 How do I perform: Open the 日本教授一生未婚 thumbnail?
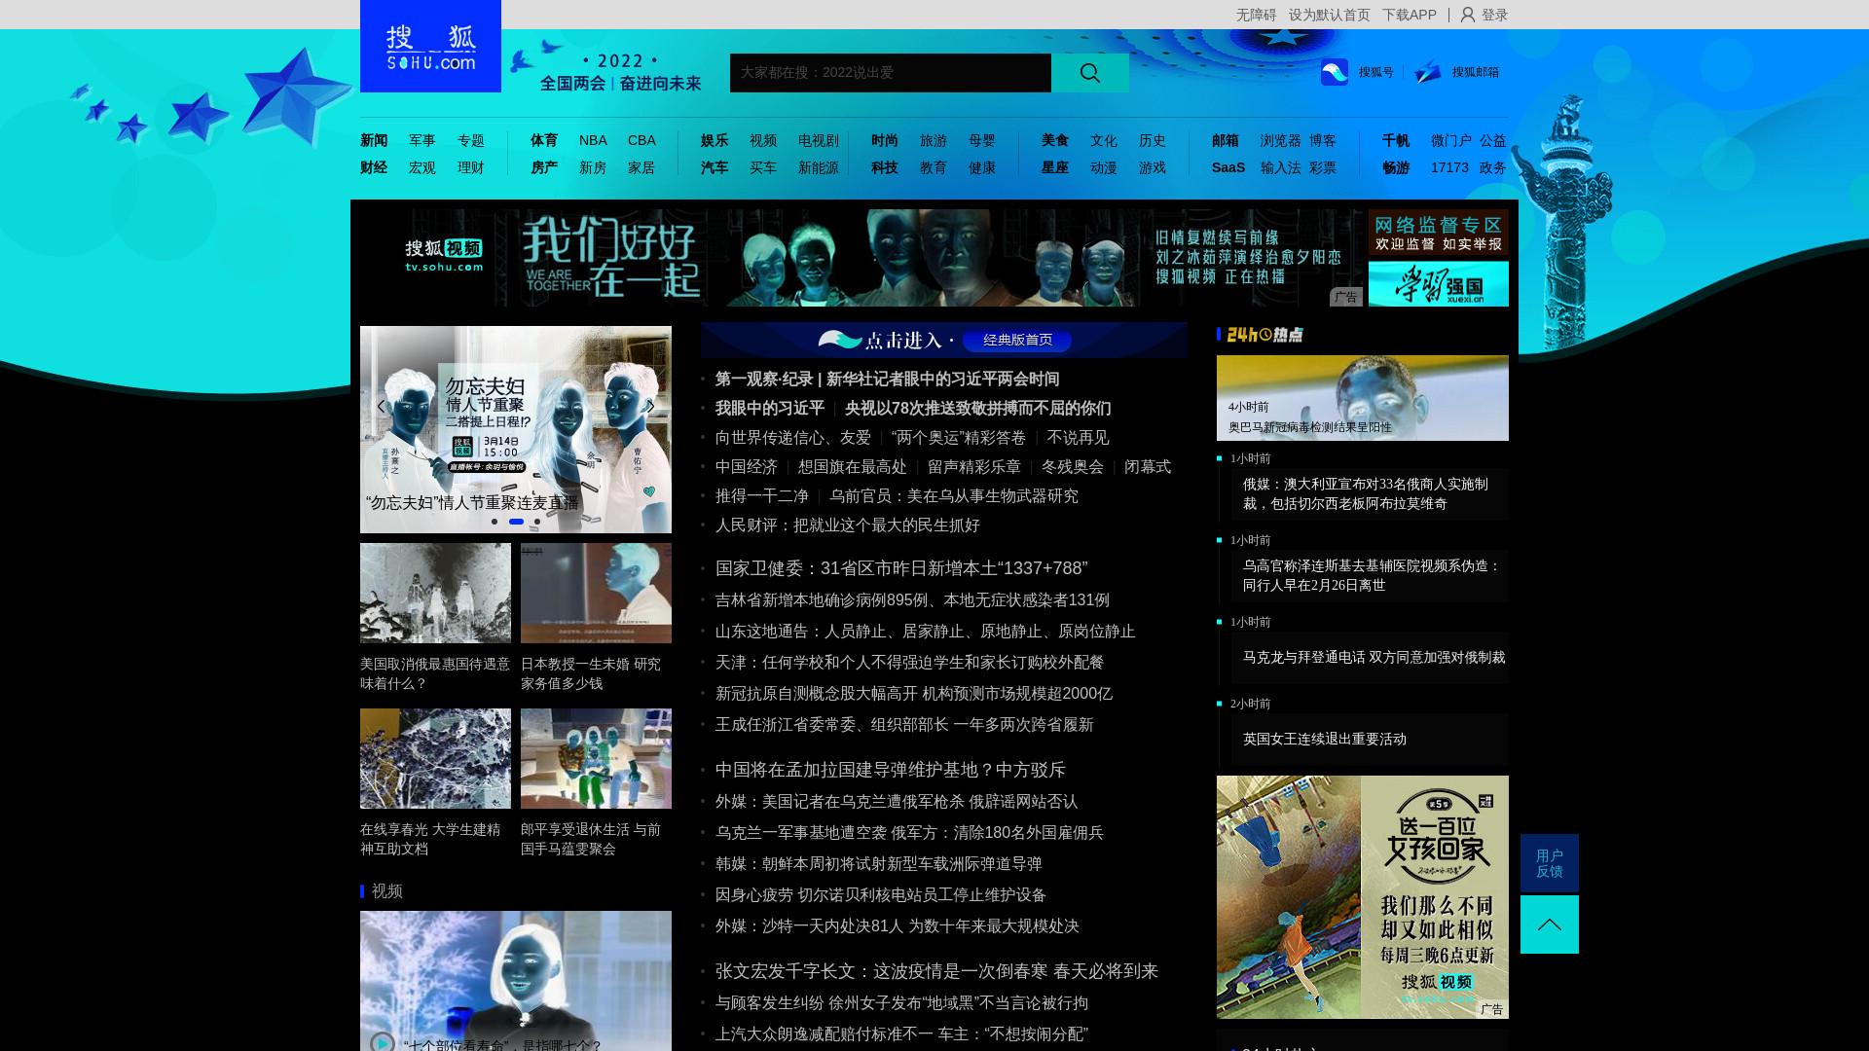click(x=596, y=593)
